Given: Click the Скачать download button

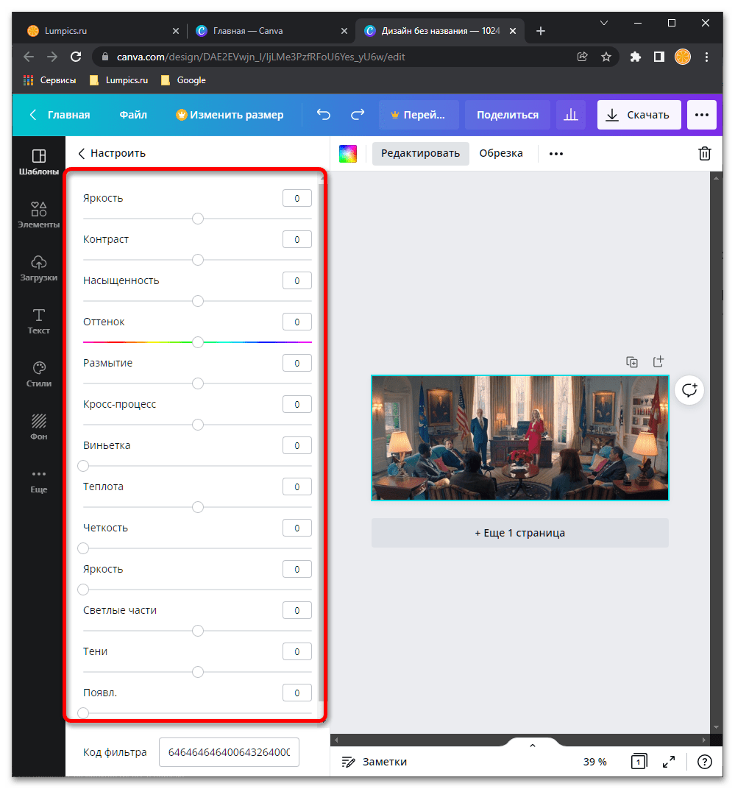Looking at the screenshot, I should pyautogui.click(x=639, y=115).
